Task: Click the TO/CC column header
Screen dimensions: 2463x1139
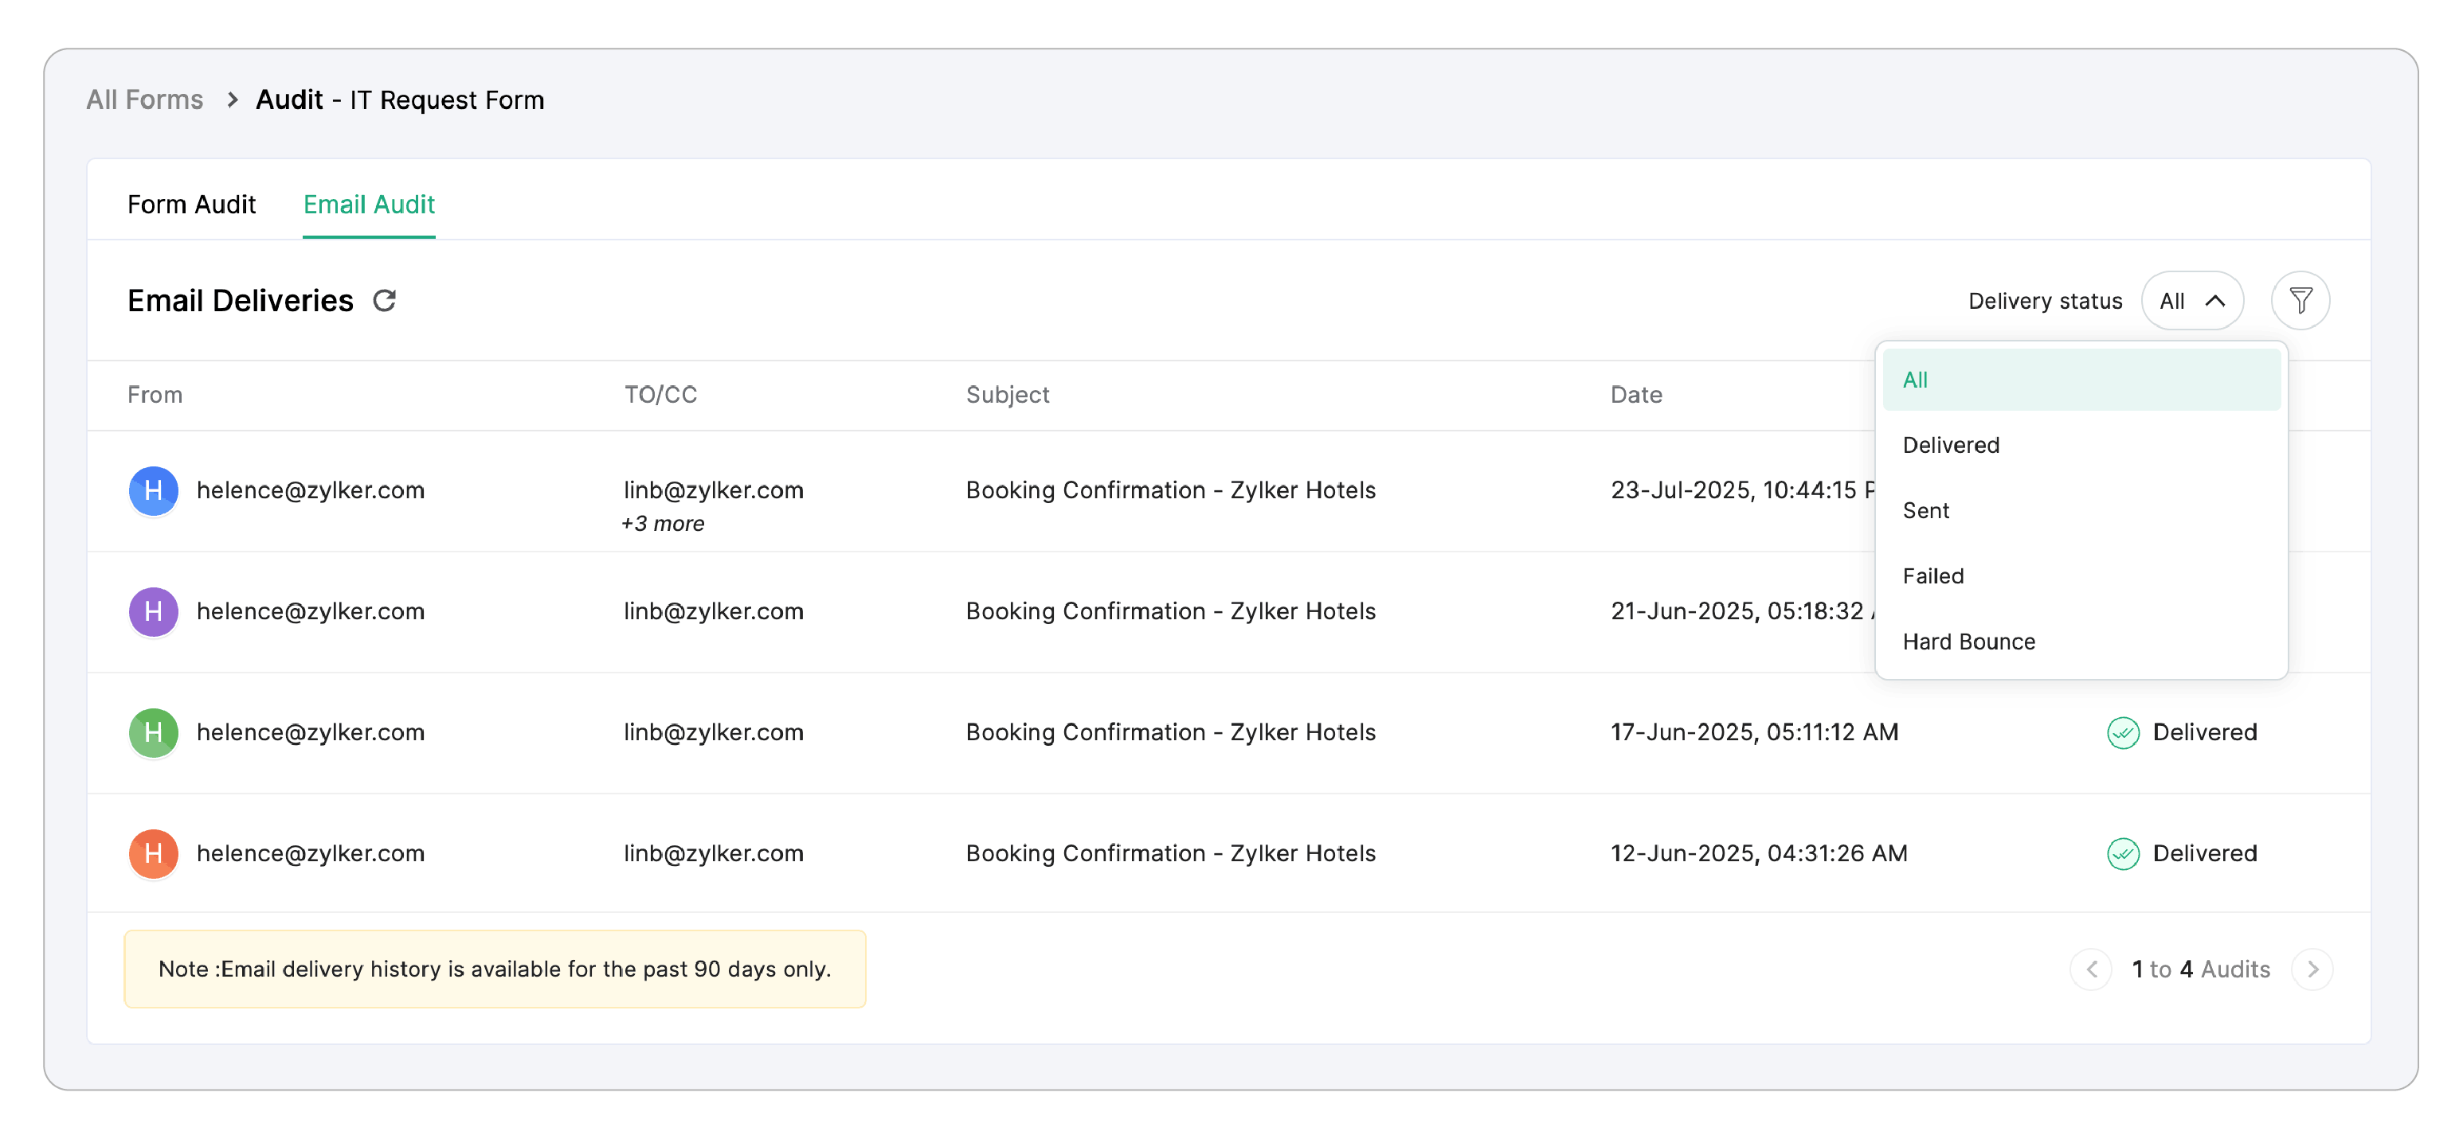Action: click(660, 395)
